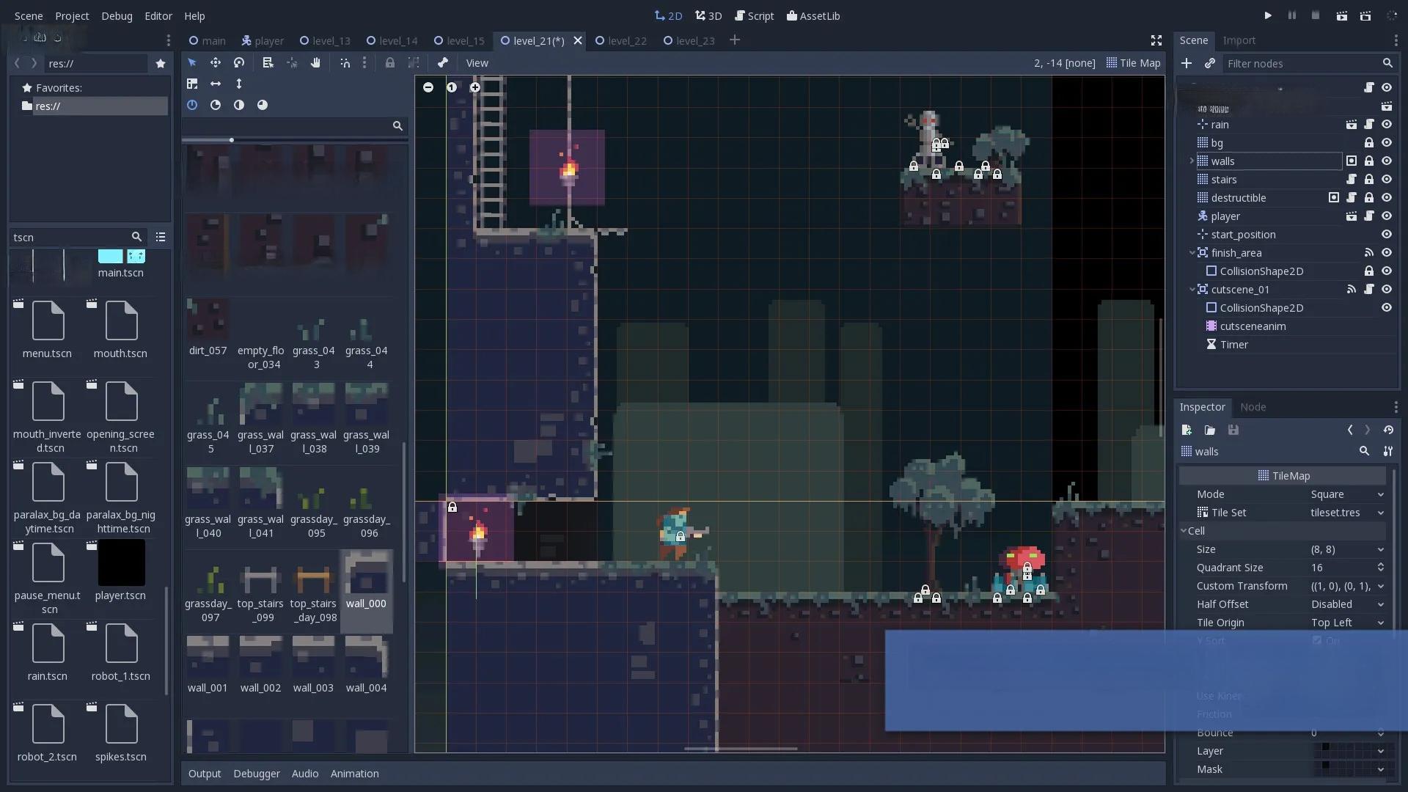Open the Debug menu
Image resolution: width=1408 pixels, height=792 pixels.
click(x=117, y=16)
